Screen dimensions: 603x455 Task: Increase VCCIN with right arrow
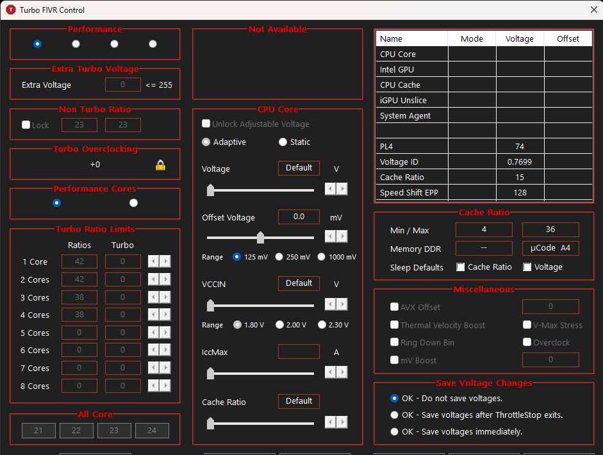point(342,304)
